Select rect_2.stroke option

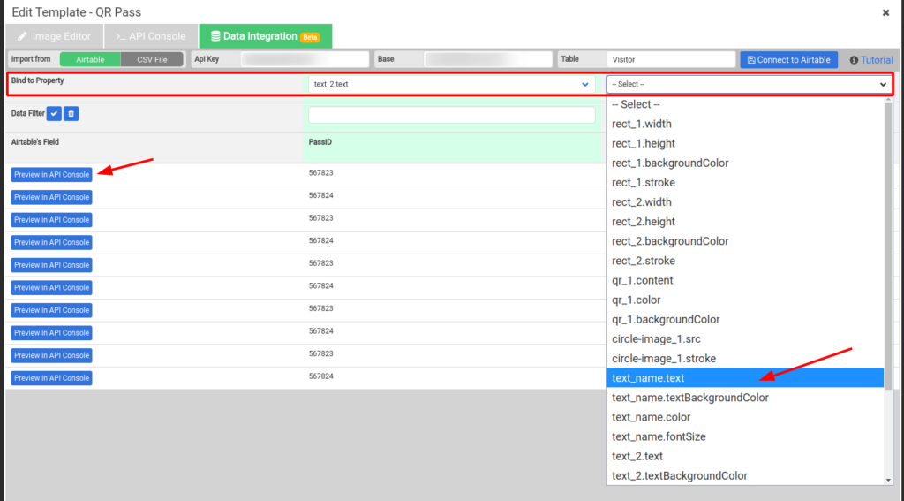pyautogui.click(x=745, y=262)
